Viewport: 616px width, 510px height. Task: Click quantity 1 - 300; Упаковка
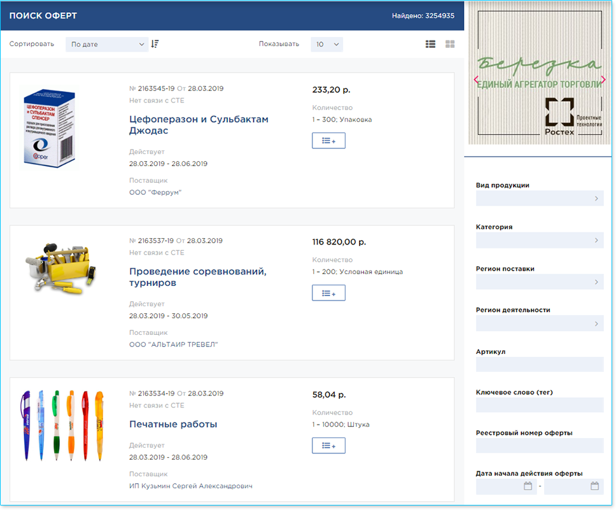pyautogui.click(x=342, y=120)
